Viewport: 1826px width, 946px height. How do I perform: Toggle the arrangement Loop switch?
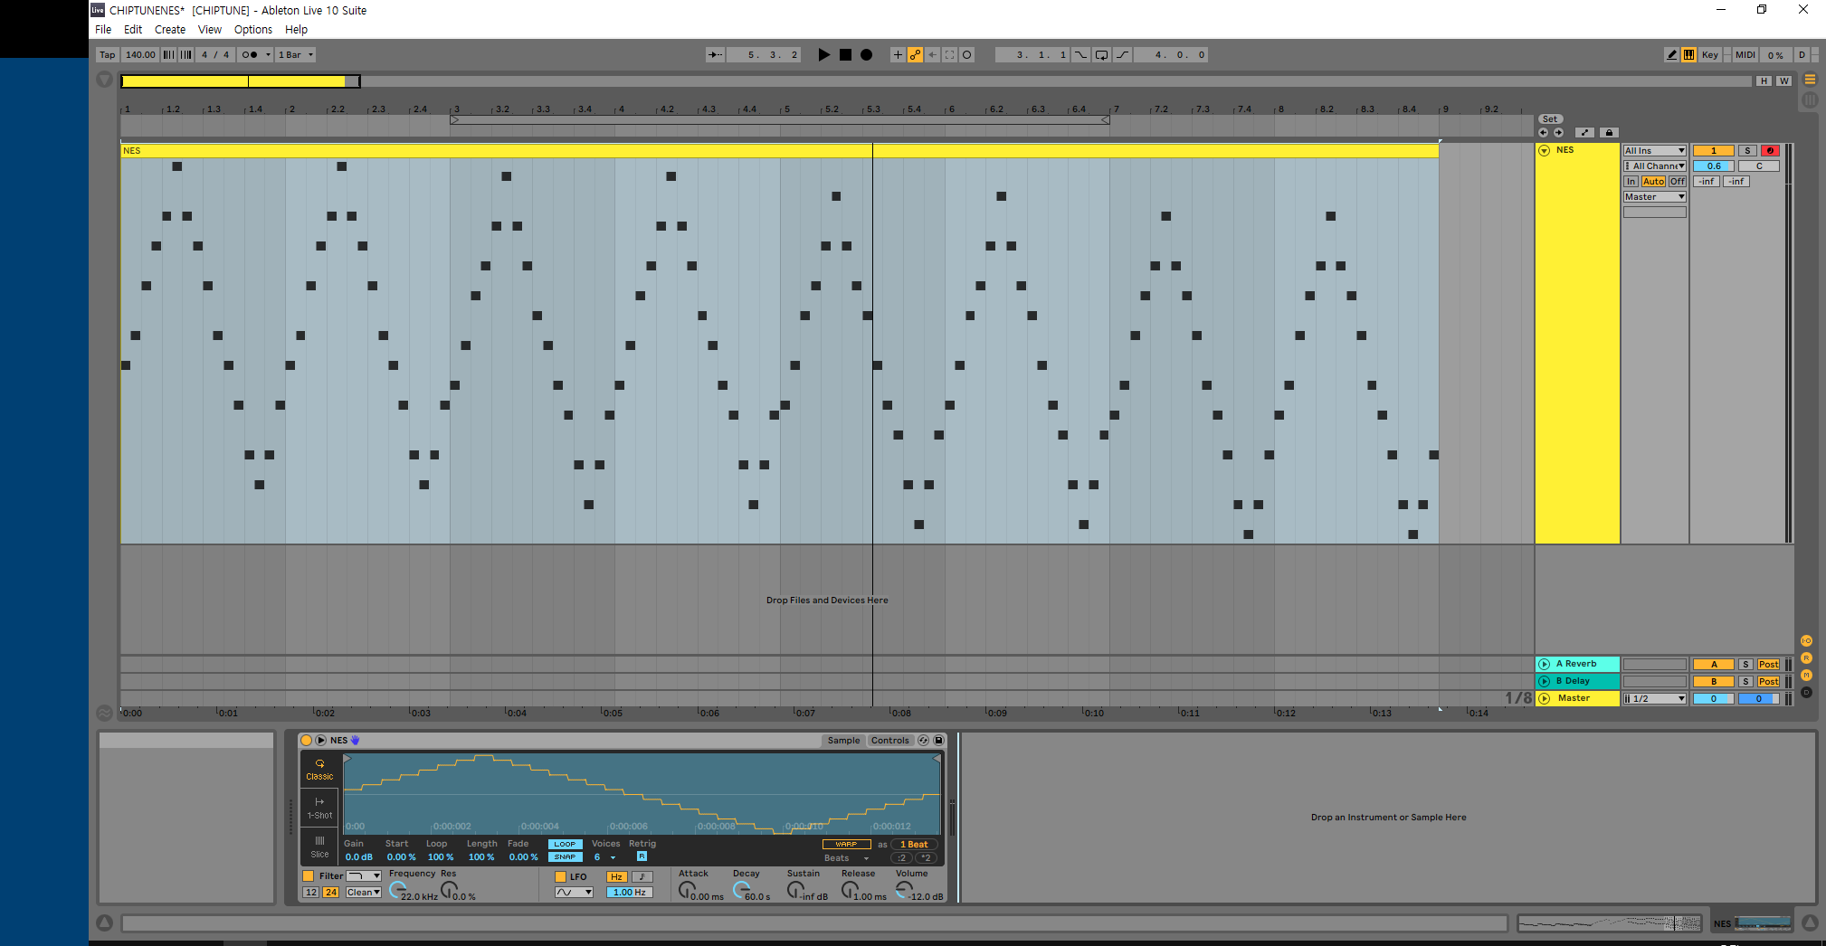[x=1101, y=55]
